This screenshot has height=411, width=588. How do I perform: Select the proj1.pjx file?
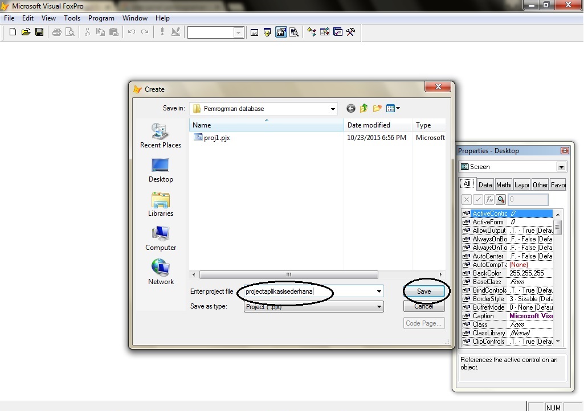point(212,138)
